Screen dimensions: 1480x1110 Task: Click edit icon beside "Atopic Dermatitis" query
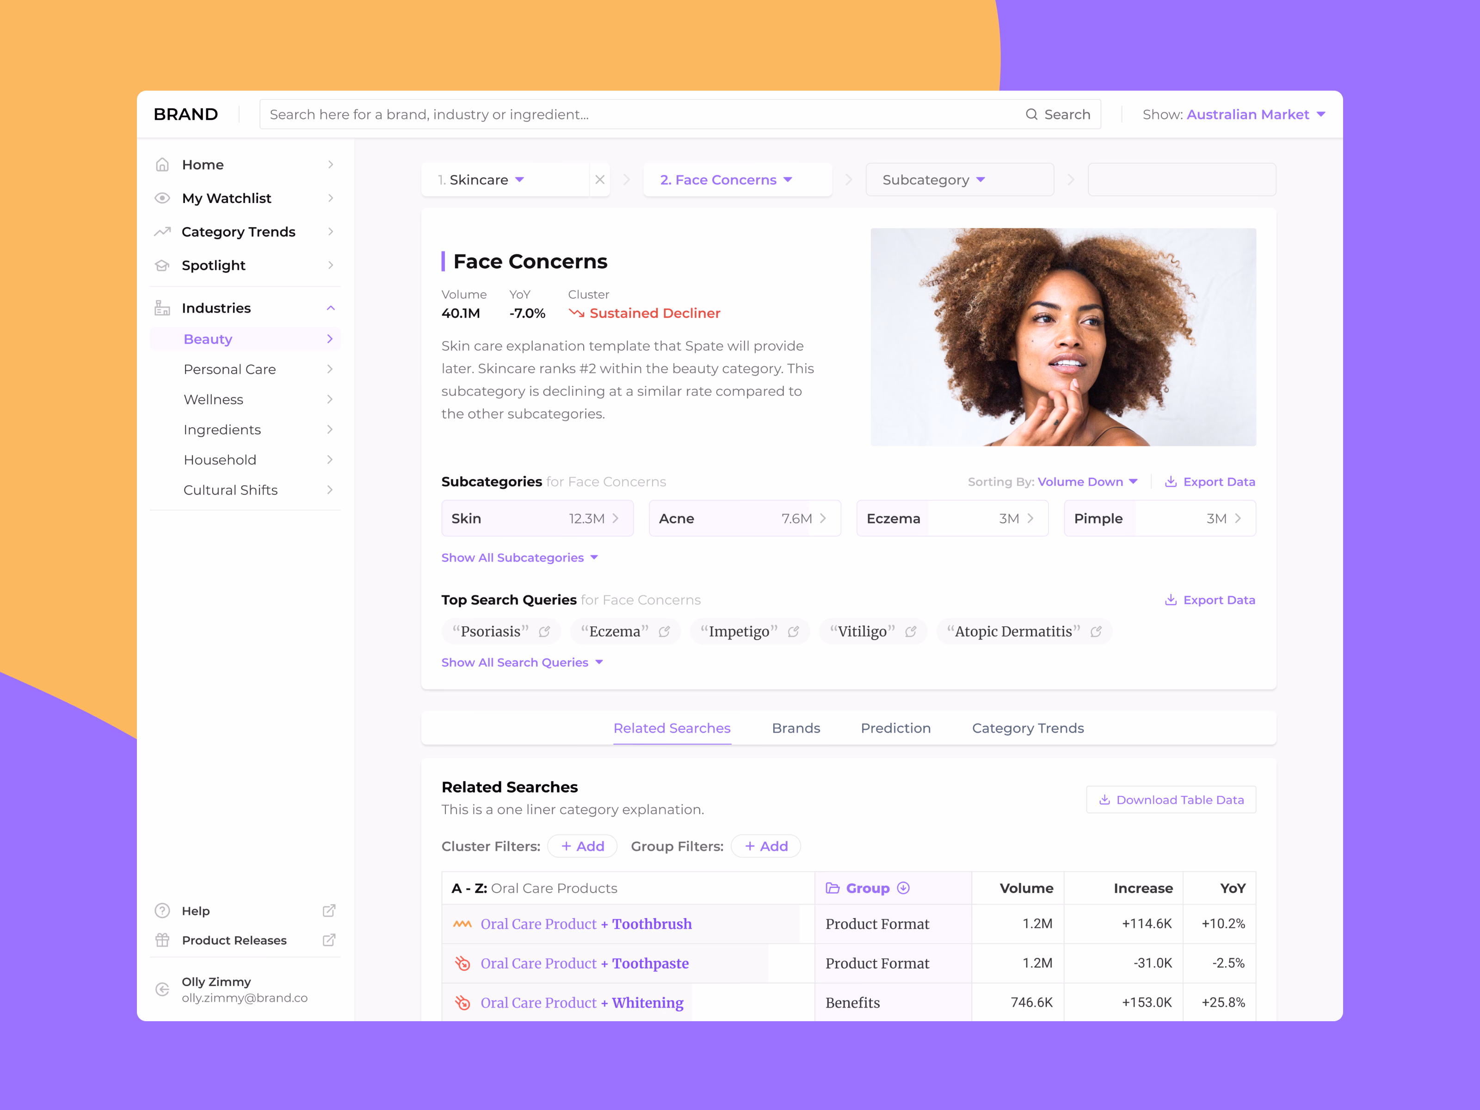click(1096, 632)
